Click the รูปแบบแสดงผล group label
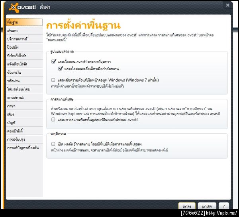The width and height of the screenshot is (239, 217). (x=62, y=52)
